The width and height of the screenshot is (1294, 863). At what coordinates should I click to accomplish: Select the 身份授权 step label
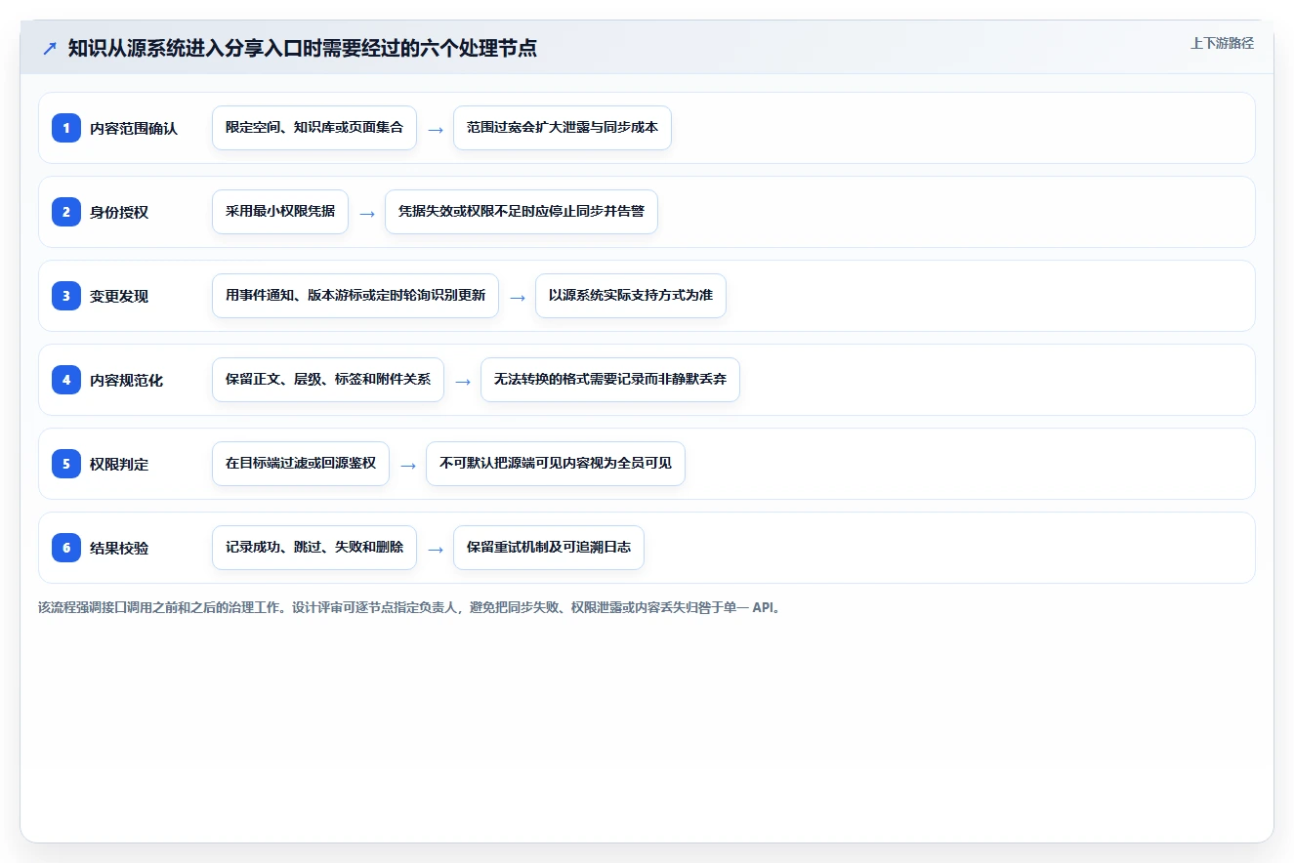[x=119, y=212]
